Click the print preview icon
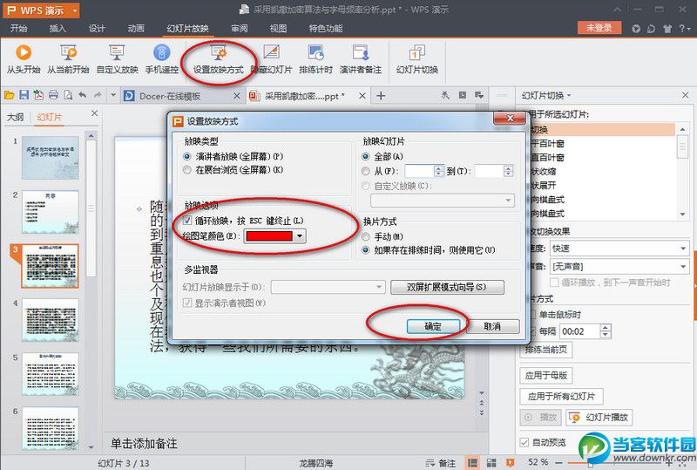The height and width of the screenshot is (470, 697). [68, 95]
